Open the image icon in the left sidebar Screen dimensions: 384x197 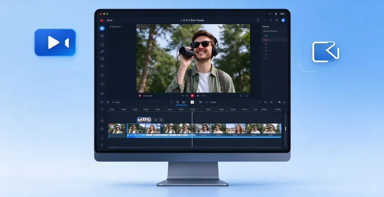click(x=102, y=58)
